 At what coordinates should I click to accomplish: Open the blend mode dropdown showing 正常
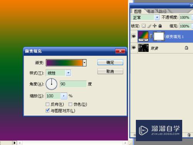(x=157, y=17)
